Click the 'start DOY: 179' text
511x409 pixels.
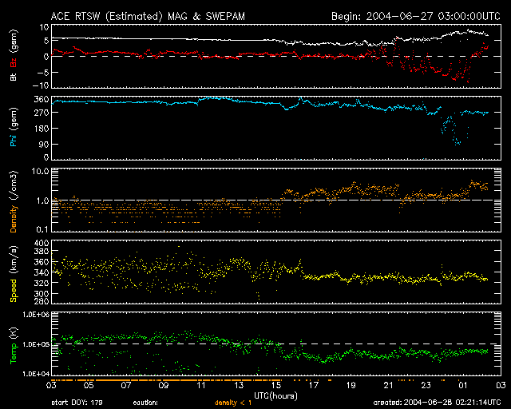tap(77, 403)
